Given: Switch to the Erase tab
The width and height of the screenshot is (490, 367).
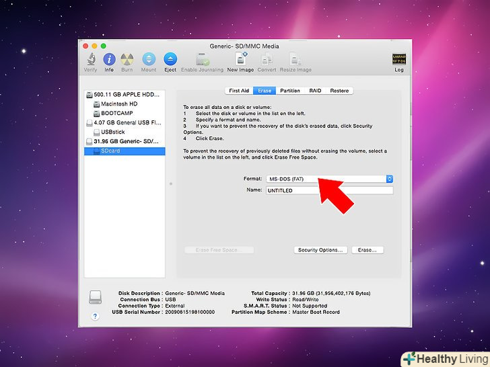Looking at the screenshot, I should click(265, 91).
